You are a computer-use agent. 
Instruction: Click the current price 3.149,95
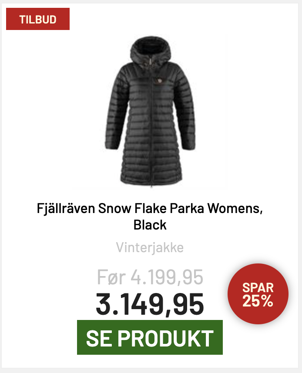pyautogui.click(x=150, y=304)
